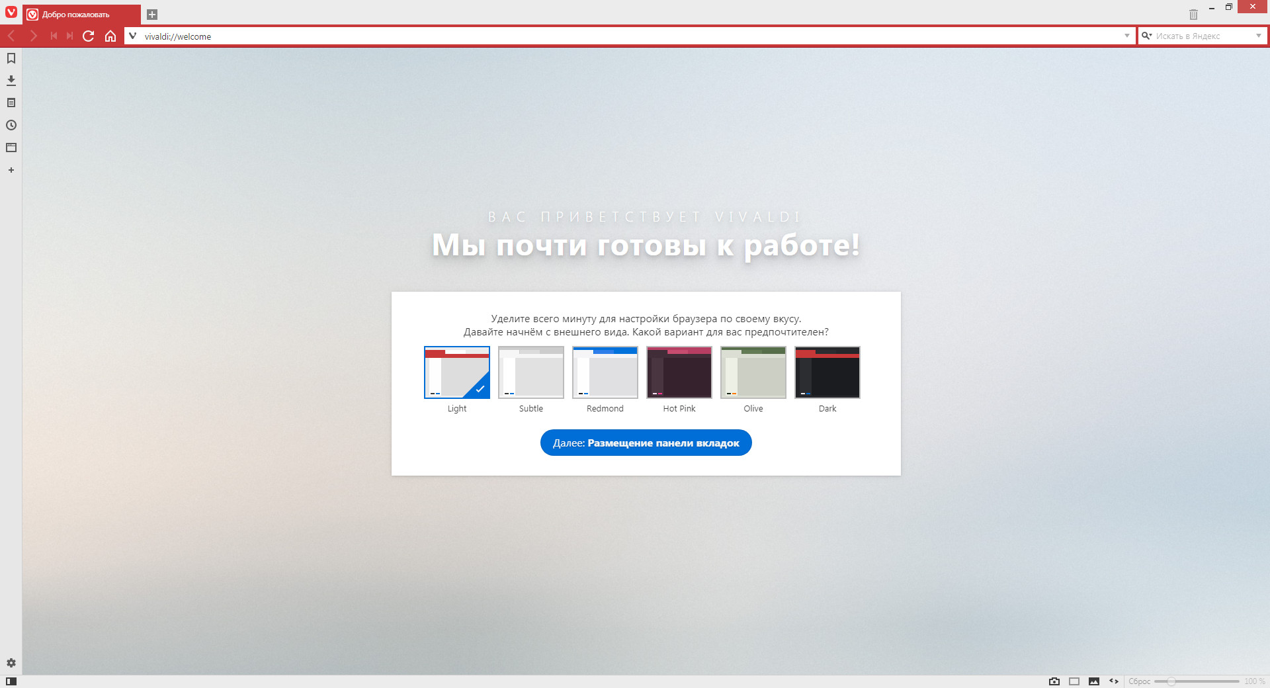
Task: Open the History panel
Action: coord(11,125)
